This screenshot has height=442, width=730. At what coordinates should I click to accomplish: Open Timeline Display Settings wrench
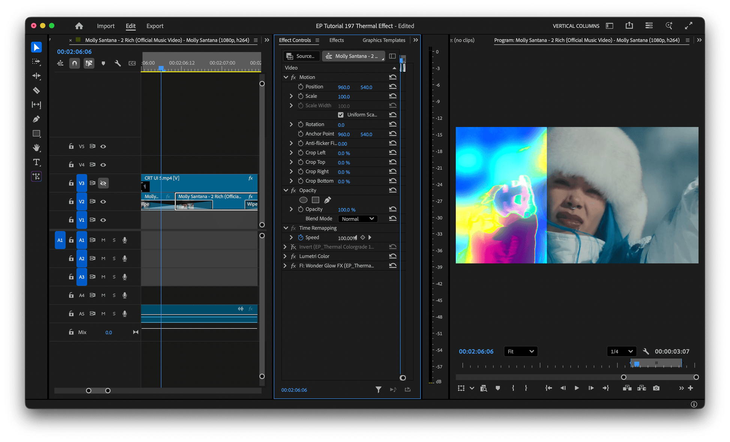click(118, 63)
